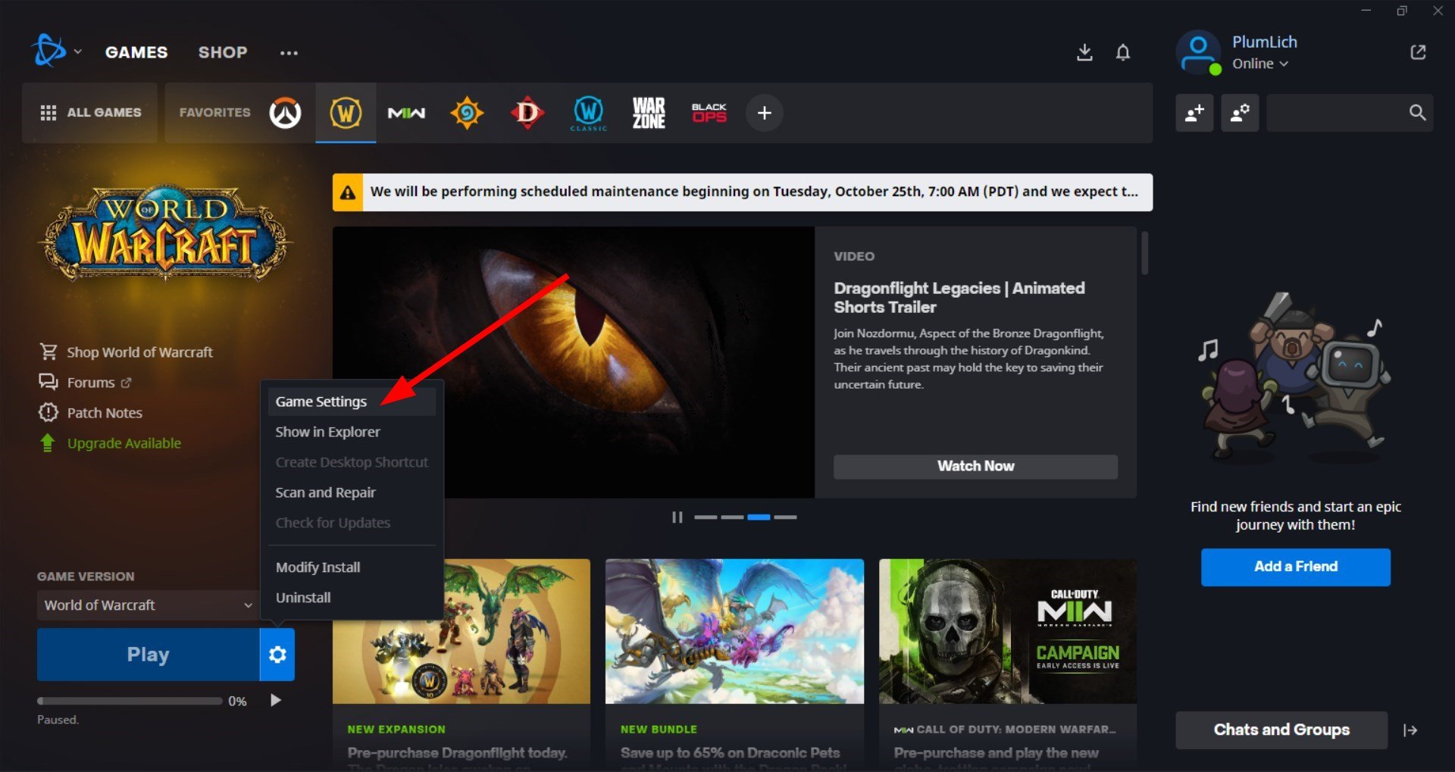Open Patch Notes

coord(90,413)
